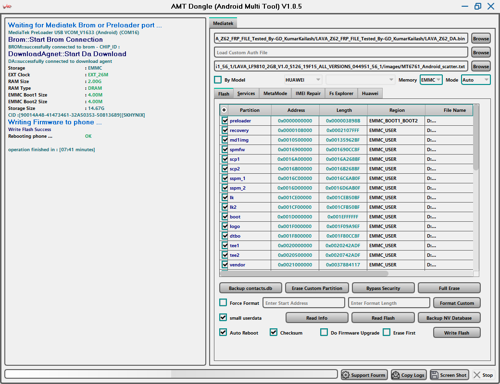Image resolution: width=500 pixels, height=384 pixels.
Task: Click the Screen Shot save icon
Action: click(435, 375)
